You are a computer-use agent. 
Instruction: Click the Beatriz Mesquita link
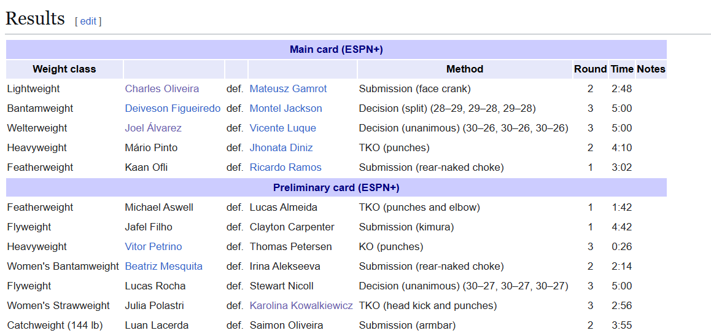163,266
